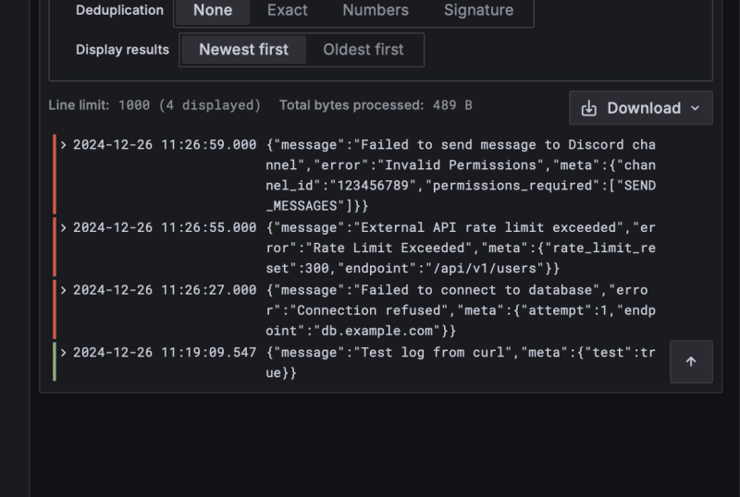Choose Newest first display order
The image size is (740, 497).
[x=243, y=50]
